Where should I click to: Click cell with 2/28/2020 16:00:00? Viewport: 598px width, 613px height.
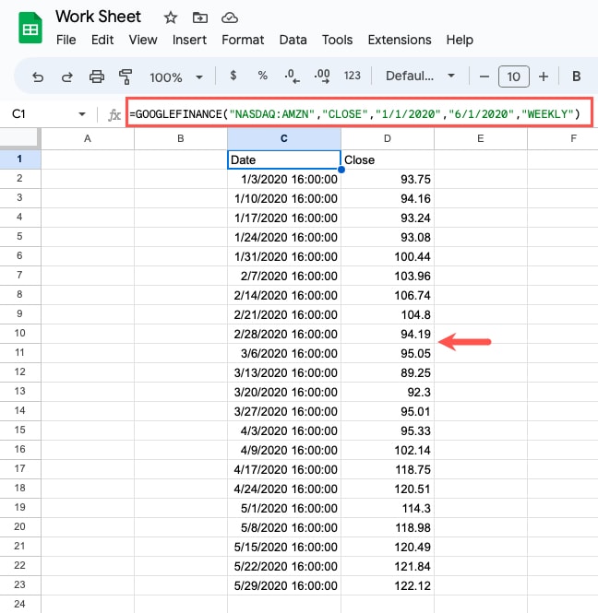click(x=284, y=335)
